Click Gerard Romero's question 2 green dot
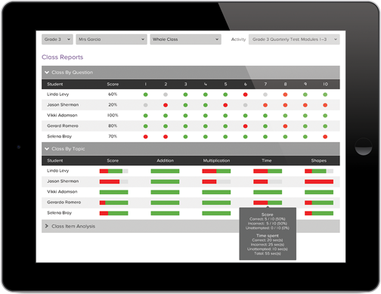Viewport: 381px width, 294px height. click(x=166, y=126)
